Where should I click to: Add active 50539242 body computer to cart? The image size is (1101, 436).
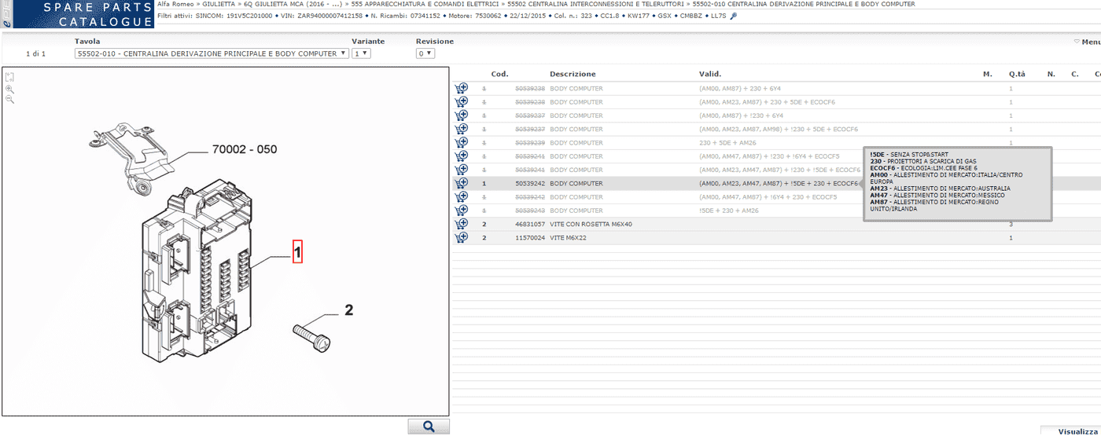point(462,183)
